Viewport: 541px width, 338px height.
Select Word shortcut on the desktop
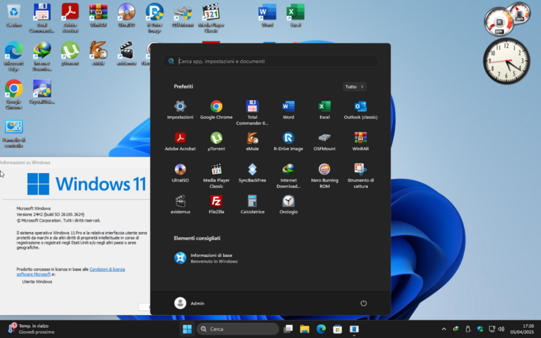[x=267, y=16]
